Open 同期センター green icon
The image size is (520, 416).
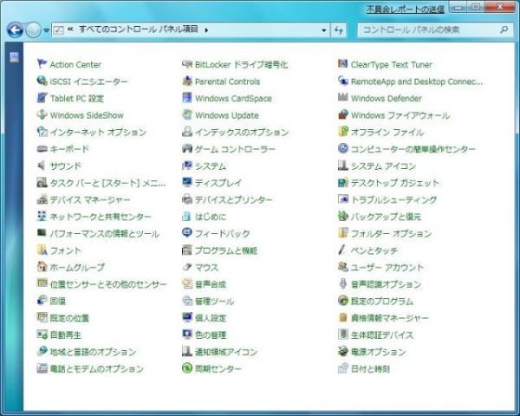click(187, 368)
